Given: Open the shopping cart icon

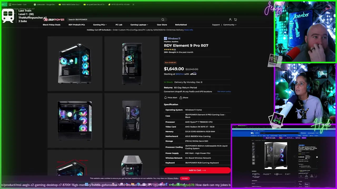Looking at the screenshot, I should coord(235,19).
